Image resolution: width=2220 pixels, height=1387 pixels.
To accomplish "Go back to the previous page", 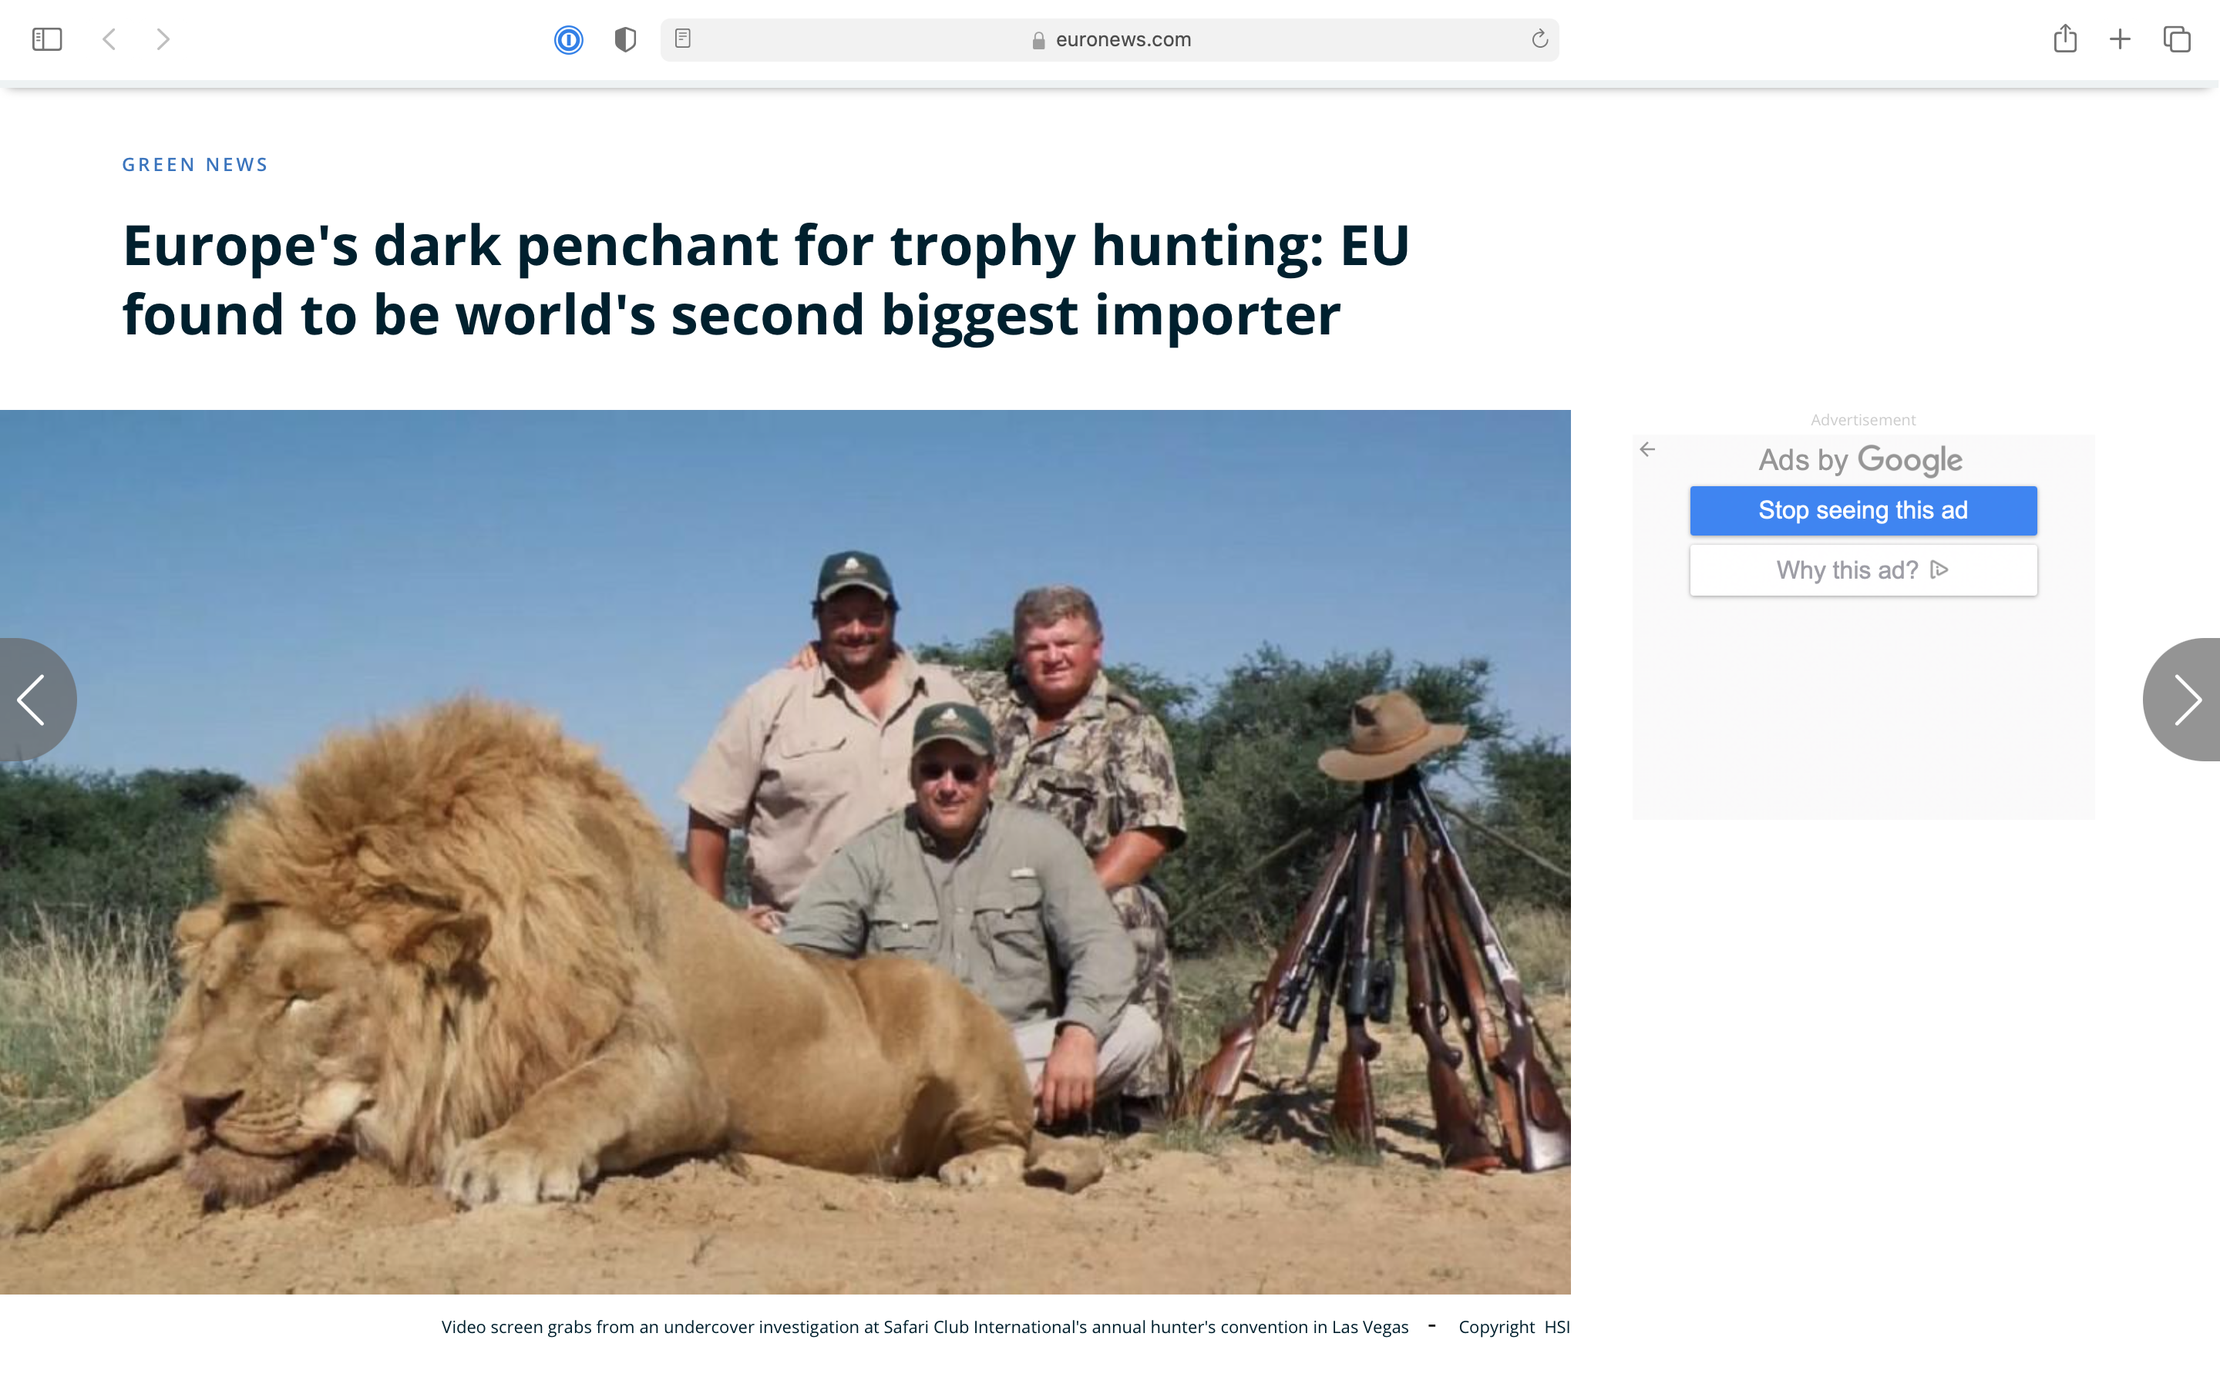I will tap(109, 39).
